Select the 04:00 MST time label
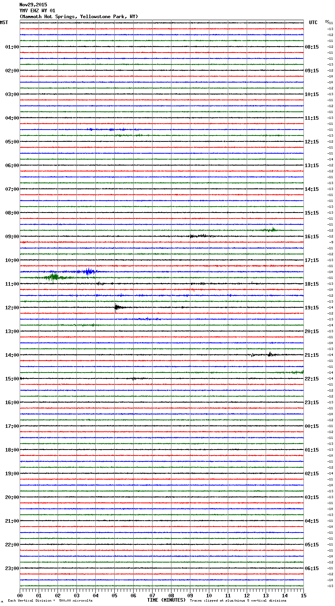Image resolution: width=335 pixels, height=606 pixels. pos(12,118)
